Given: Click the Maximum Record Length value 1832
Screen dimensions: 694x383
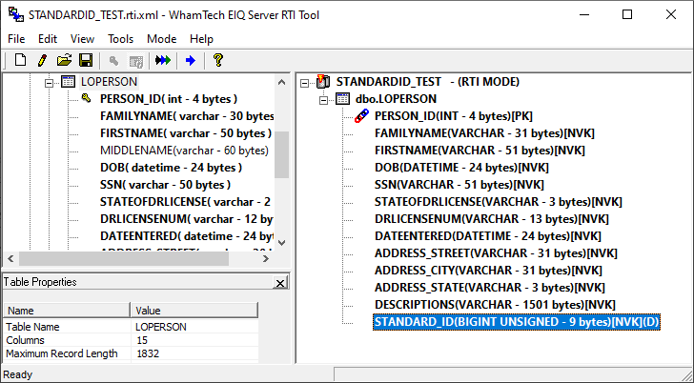Looking at the screenshot, I should (x=148, y=353).
